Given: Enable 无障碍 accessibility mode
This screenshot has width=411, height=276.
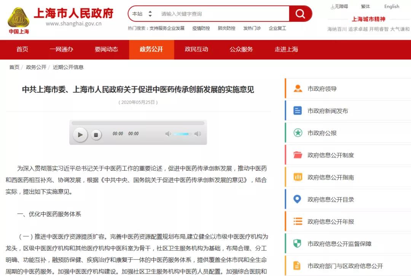Looking at the screenshot, I should coord(339,6).
